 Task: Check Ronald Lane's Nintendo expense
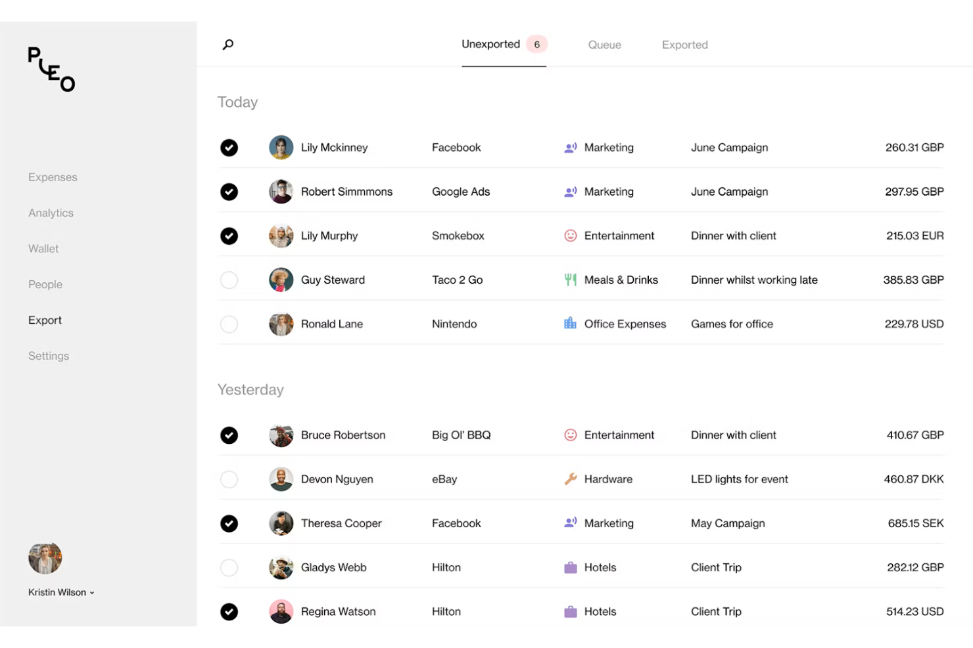229,324
